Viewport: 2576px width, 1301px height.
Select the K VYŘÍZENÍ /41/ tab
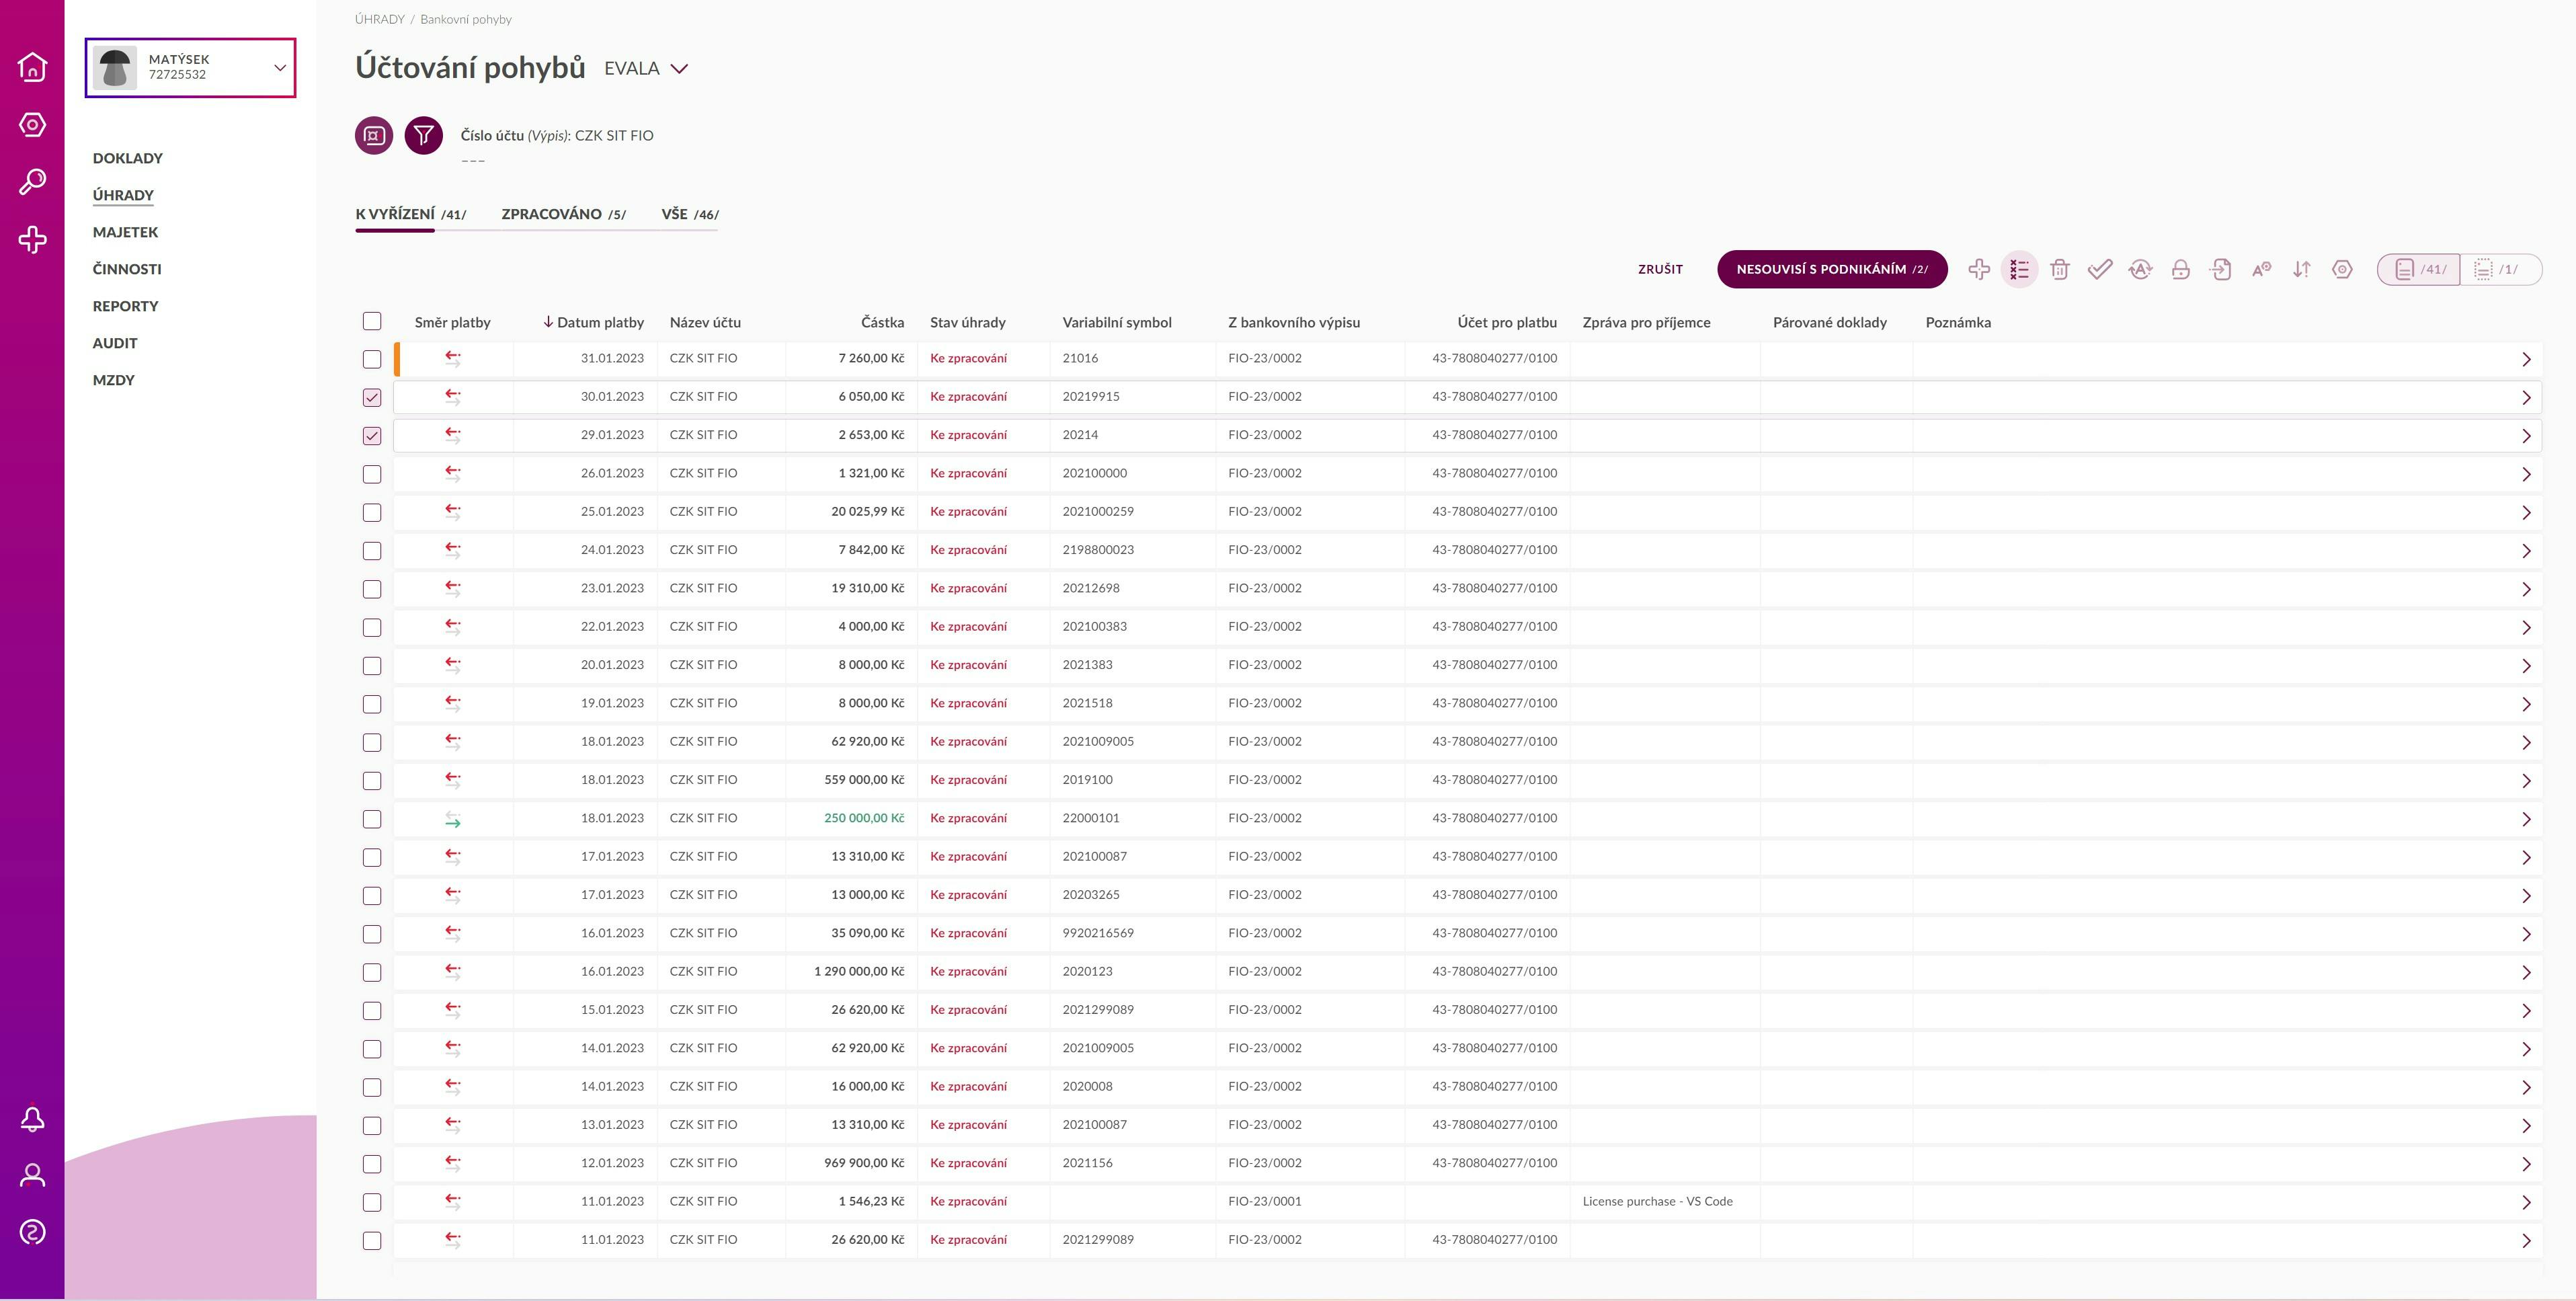tap(411, 214)
